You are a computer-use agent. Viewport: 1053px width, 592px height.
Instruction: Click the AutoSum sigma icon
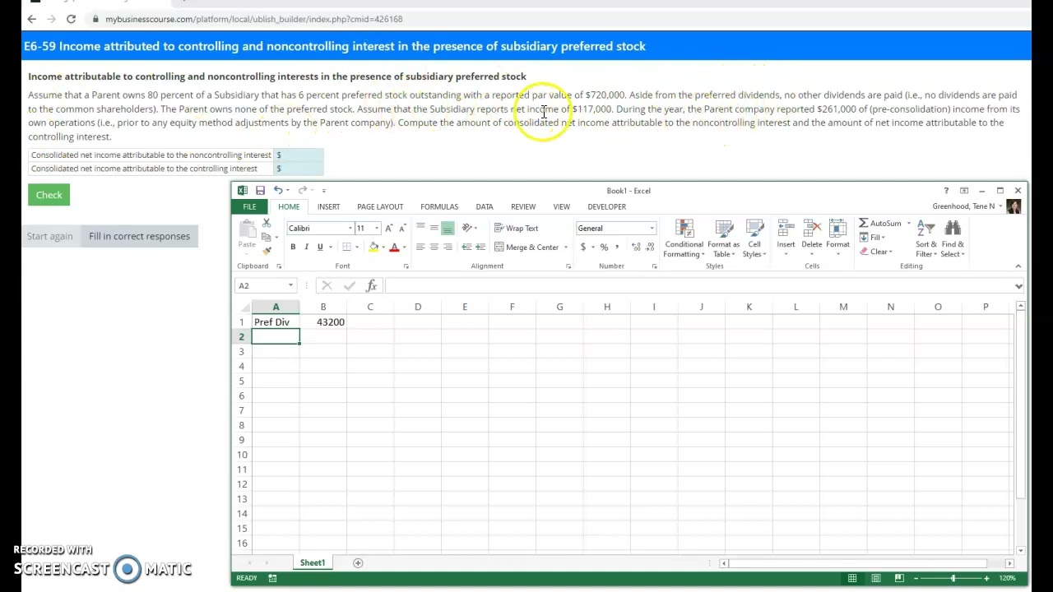pos(864,224)
